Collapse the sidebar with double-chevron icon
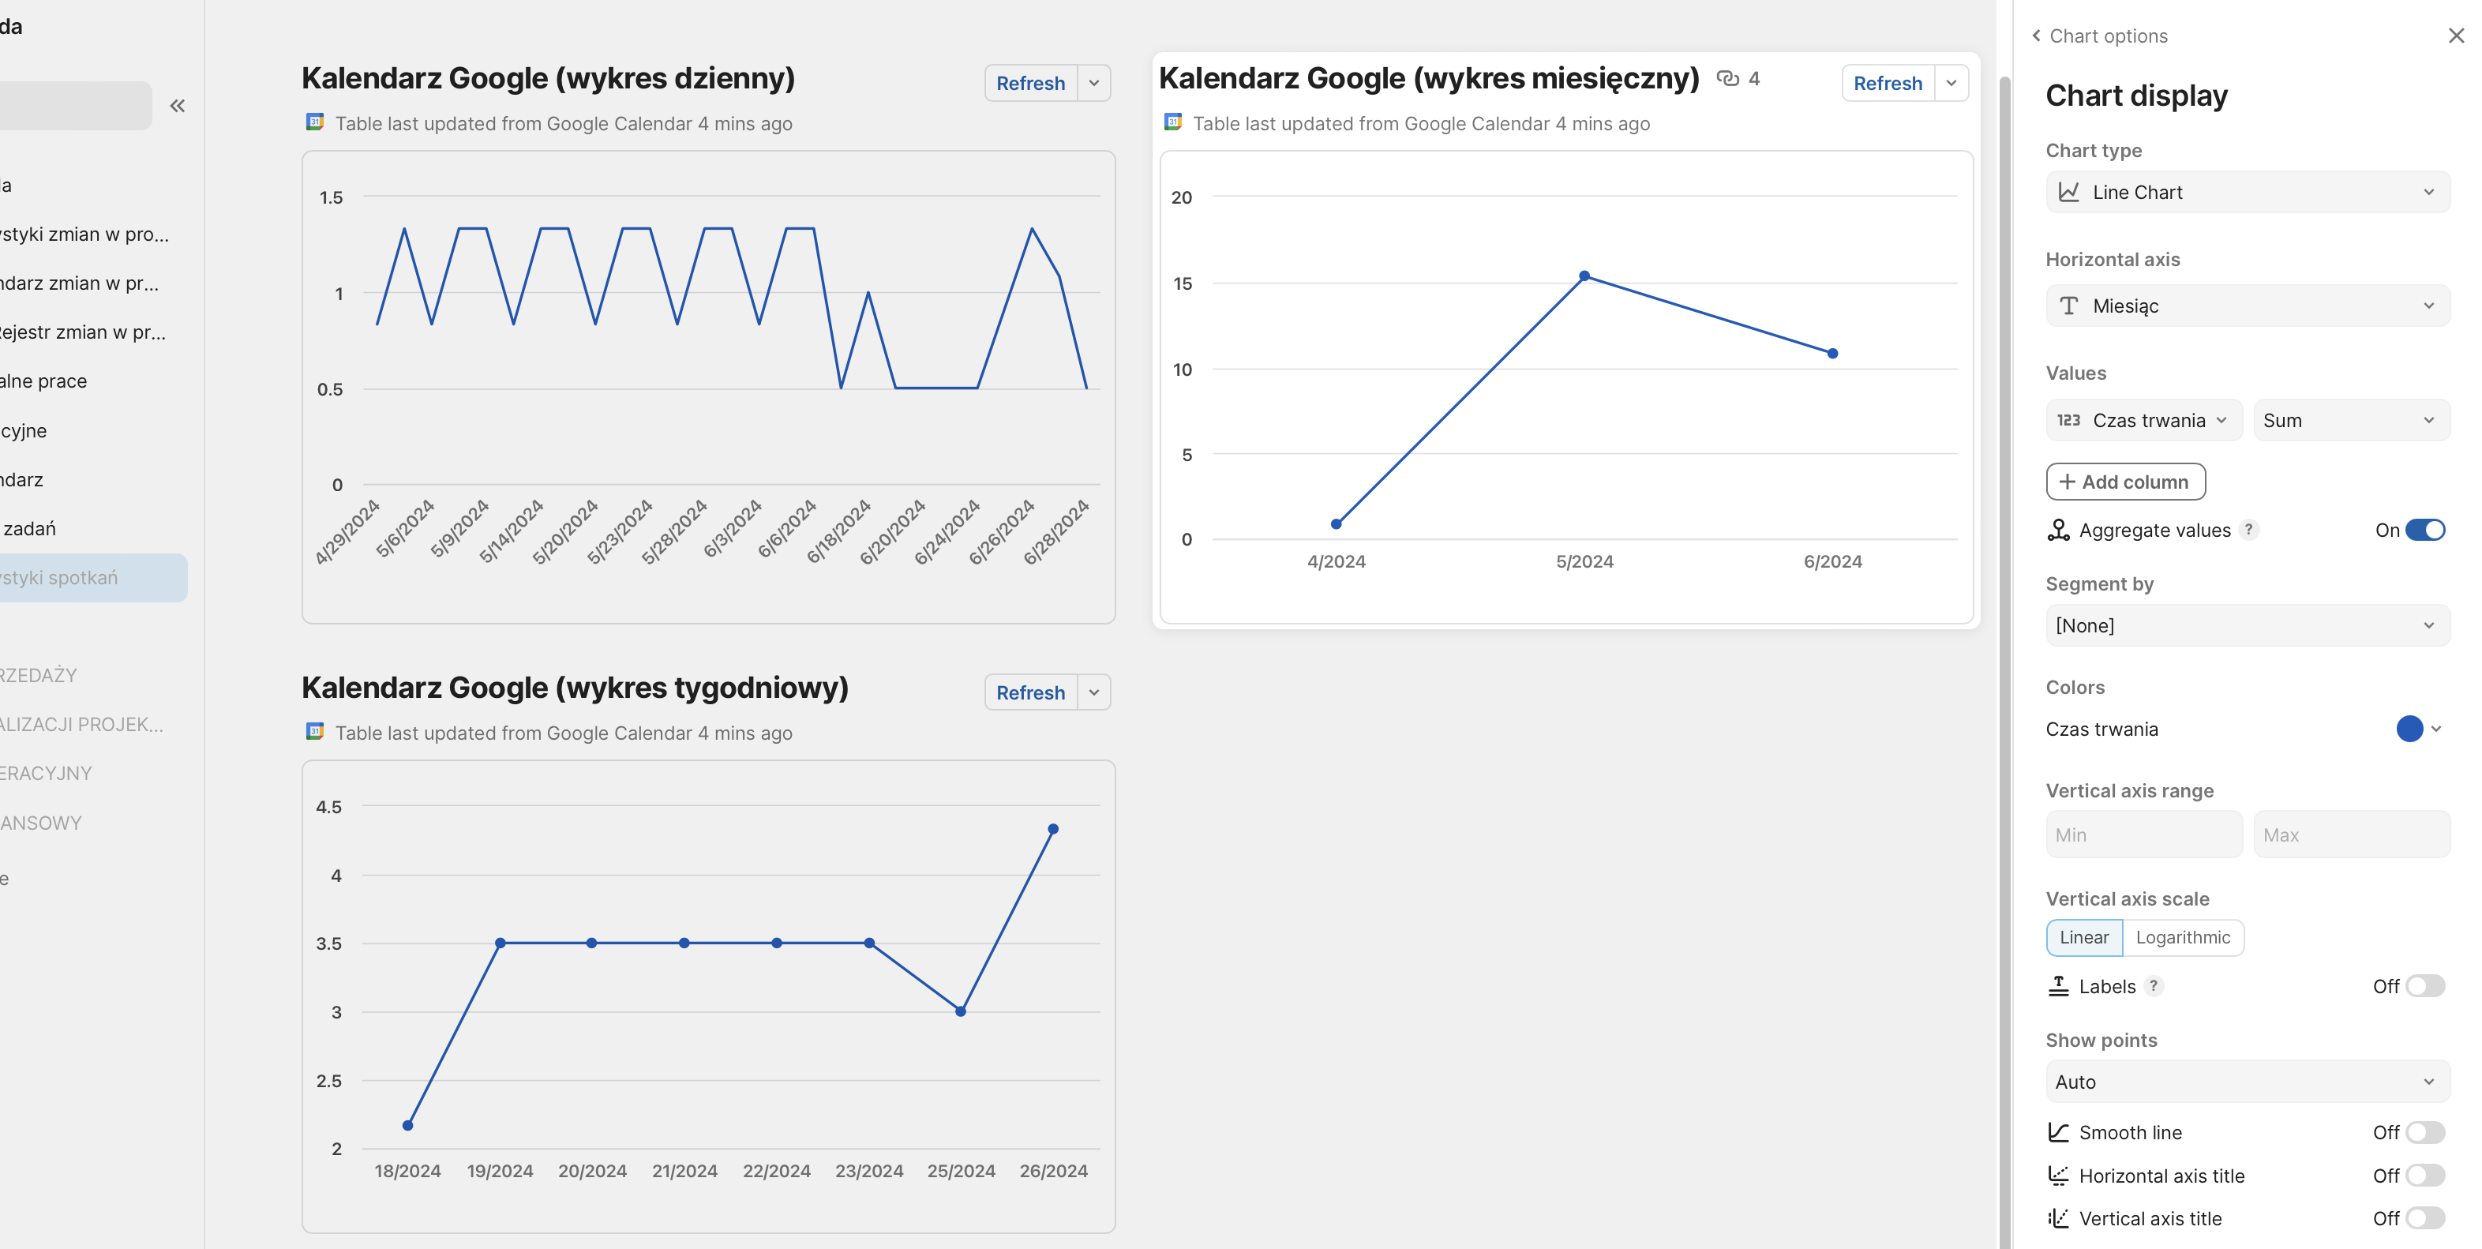The width and height of the screenshot is (2482, 1249). tap(178, 106)
